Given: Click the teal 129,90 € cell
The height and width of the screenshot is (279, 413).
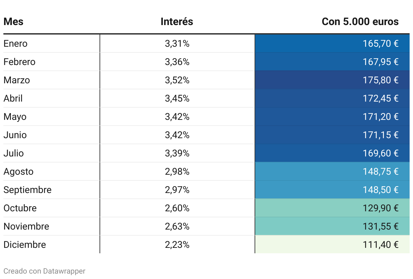Looking at the screenshot, I should (x=381, y=208).
